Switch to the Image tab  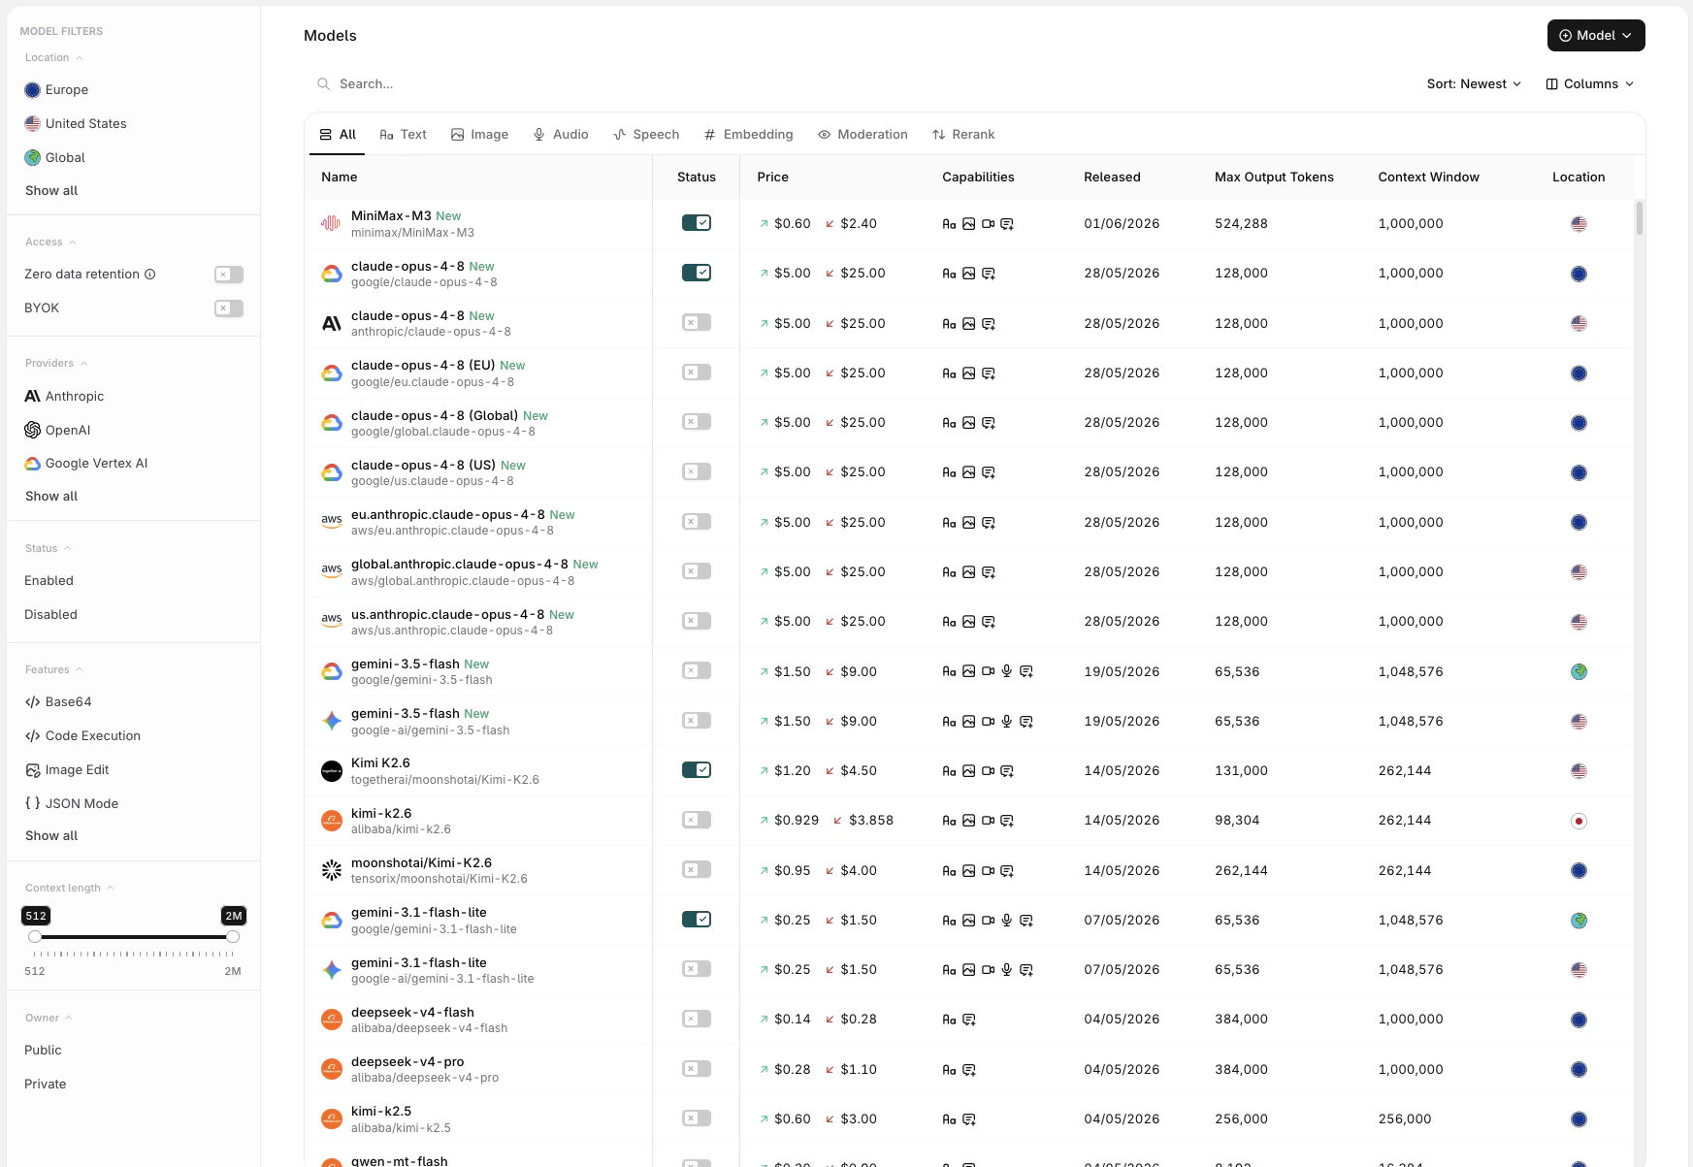click(x=479, y=135)
